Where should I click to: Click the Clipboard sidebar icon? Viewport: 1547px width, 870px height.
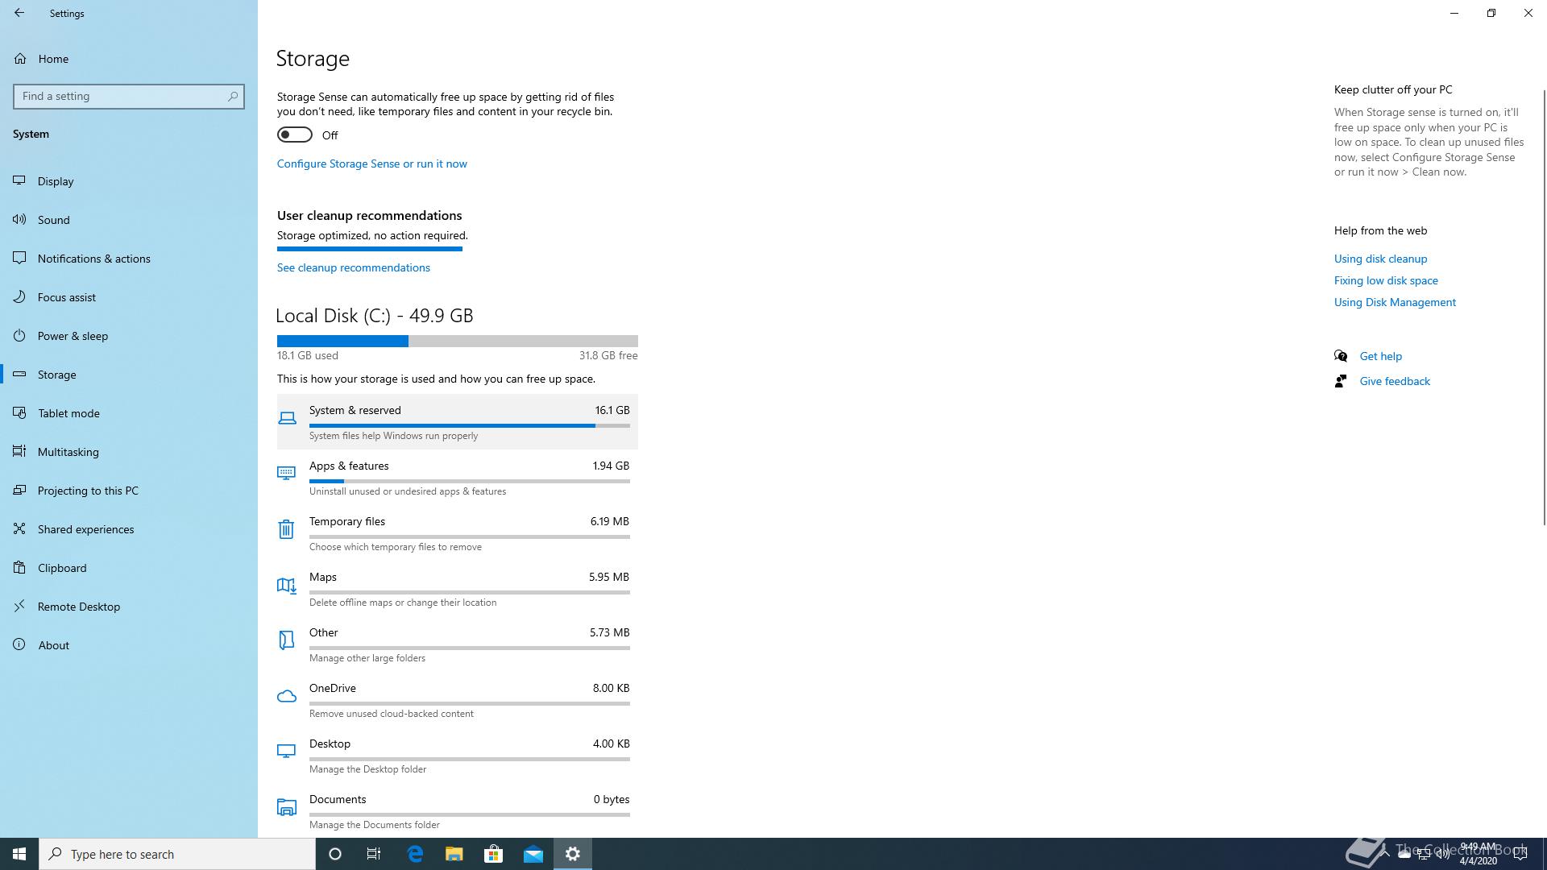(x=19, y=568)
